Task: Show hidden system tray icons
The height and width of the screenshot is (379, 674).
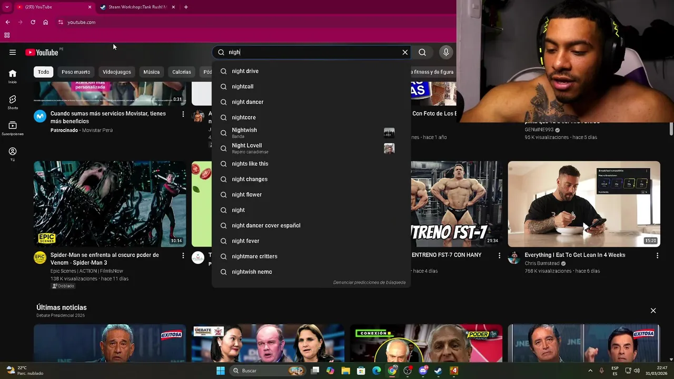Action: pos(590,371)
